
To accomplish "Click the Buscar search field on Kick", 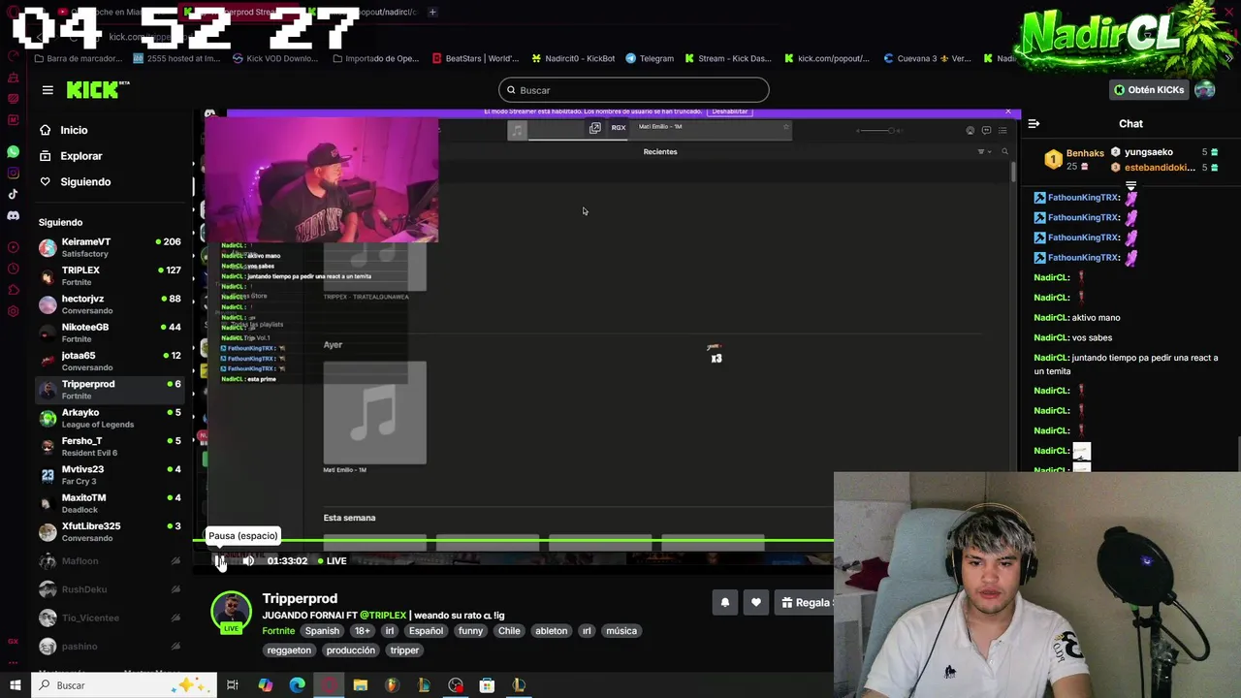I will tap(633, 90).
